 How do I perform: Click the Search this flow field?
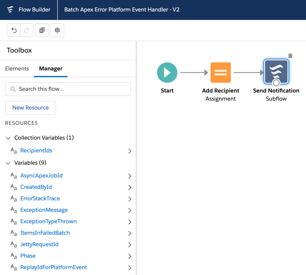(x=68, y=89)
